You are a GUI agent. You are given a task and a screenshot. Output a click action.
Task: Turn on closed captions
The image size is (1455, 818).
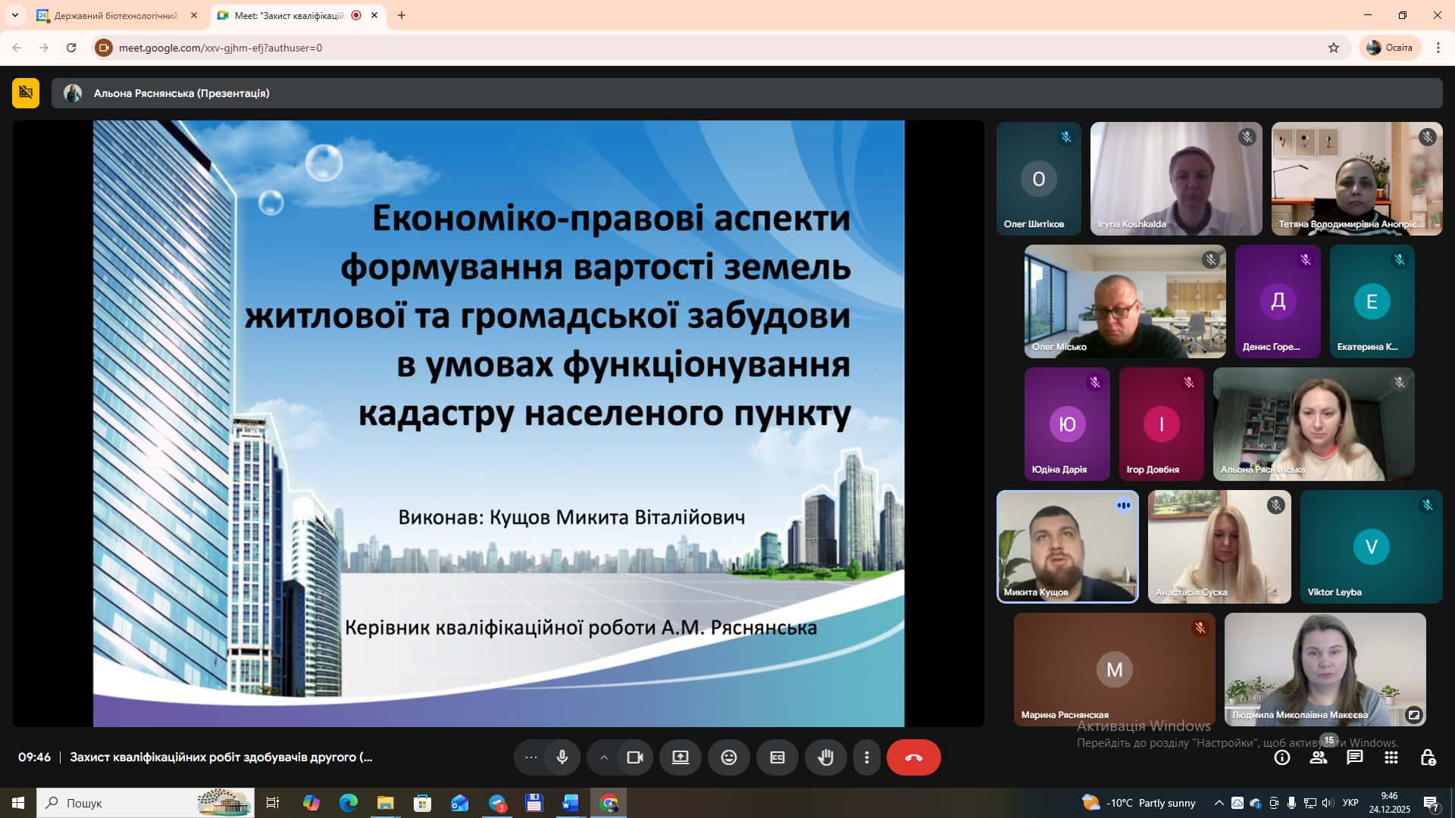click(777, 757)
